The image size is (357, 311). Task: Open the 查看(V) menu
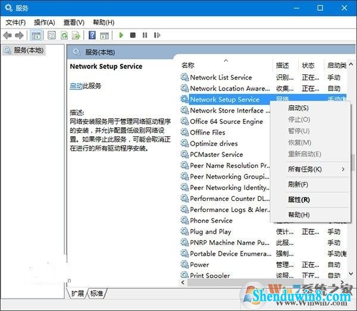coord(74,22)
